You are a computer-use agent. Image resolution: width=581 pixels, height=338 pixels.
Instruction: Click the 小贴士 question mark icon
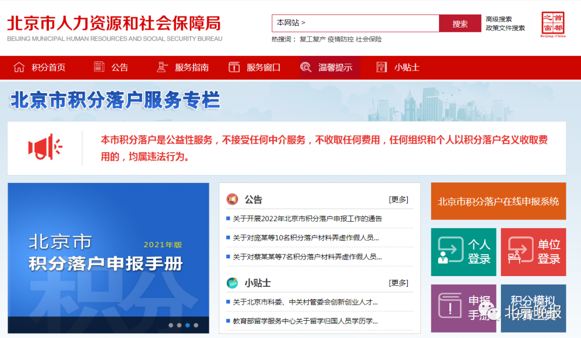(x=380, y=67)
